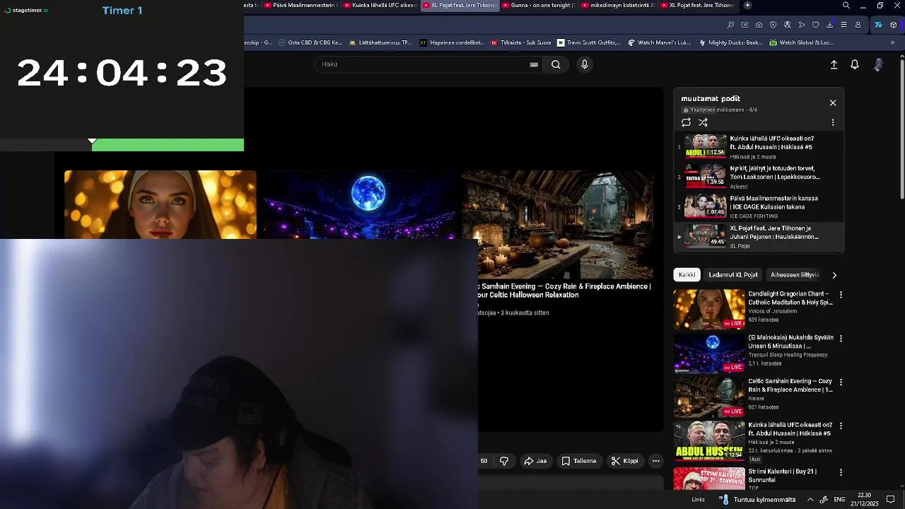905x509 pixels.
Task: Open browser favorites heart icon
Action: tap(815, 25)
